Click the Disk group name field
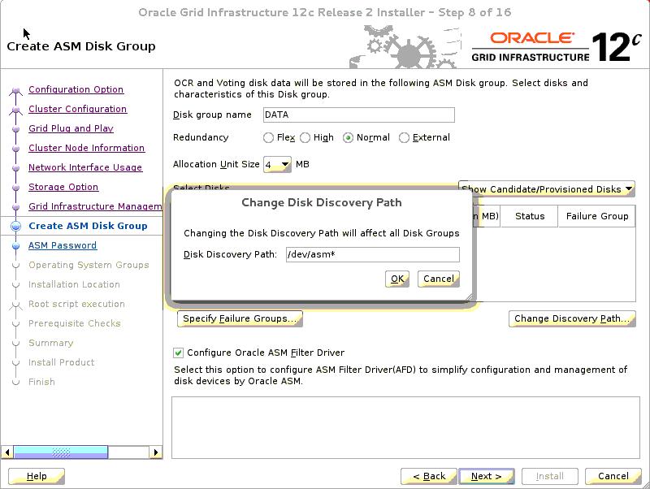Screen dimensions: 650x489 pos(359,115)
